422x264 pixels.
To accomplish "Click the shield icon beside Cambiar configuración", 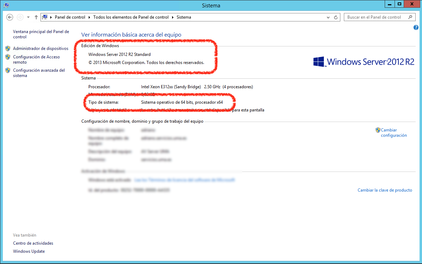I will coord(378,130).
